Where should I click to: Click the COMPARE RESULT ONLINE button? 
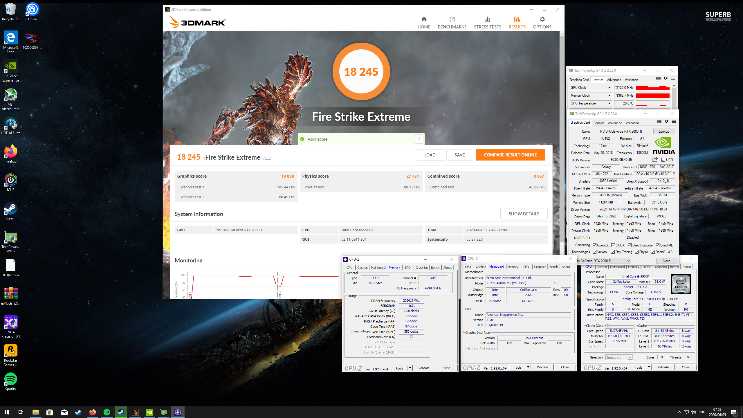pos(511,155)
